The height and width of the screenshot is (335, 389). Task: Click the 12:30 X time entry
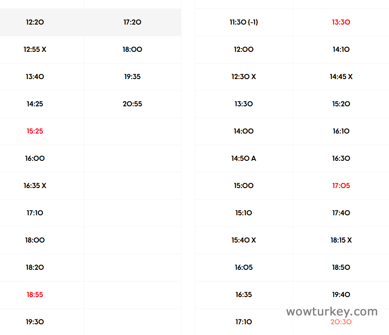pyautogui.click(x=244, y=77)
